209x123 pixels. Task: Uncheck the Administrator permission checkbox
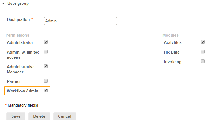(46, 42)
